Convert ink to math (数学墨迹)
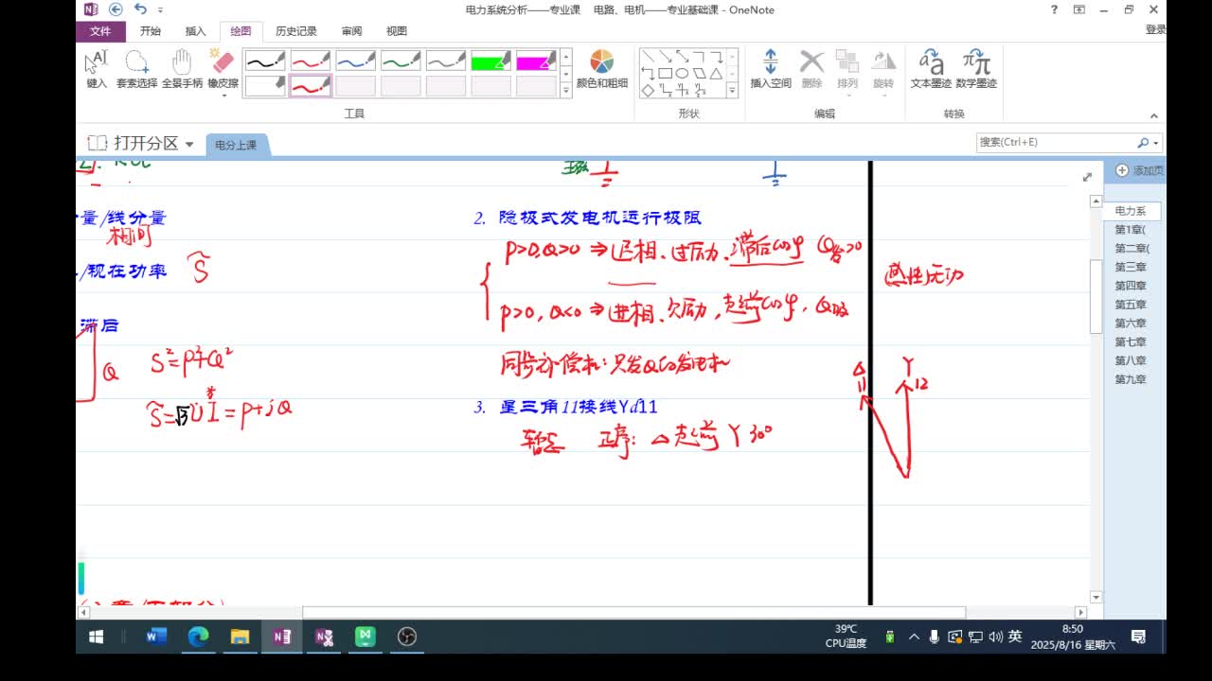Screen dimensions: 1212x681 pyautogui.click(x=976, y=69)
